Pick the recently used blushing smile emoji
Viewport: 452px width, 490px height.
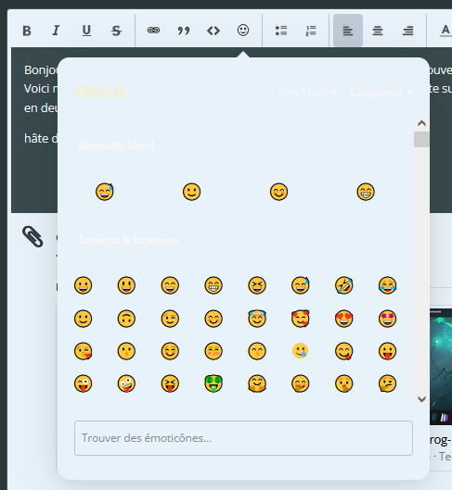point(278,192)
